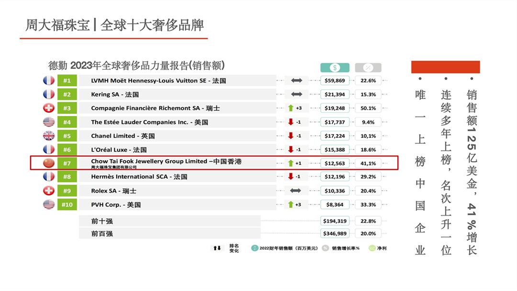Image resolution: width=517 pixels, height=291 pixels.
Task: Click the $59,869 sales value
Action: coord(335,80)
